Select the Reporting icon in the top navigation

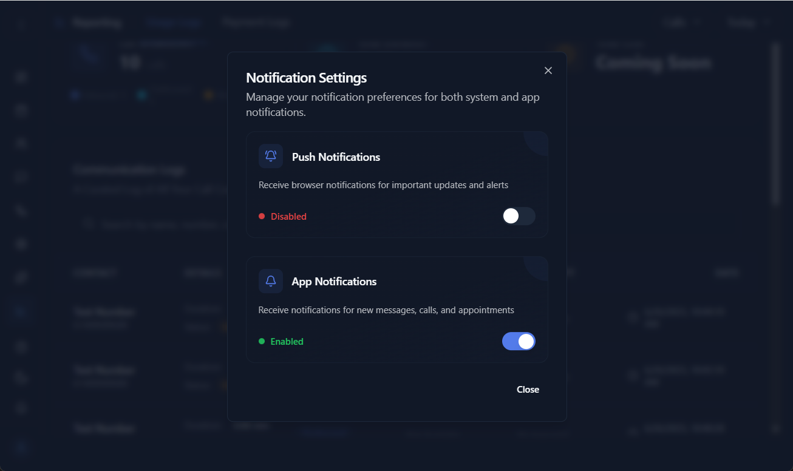[59, 22]
